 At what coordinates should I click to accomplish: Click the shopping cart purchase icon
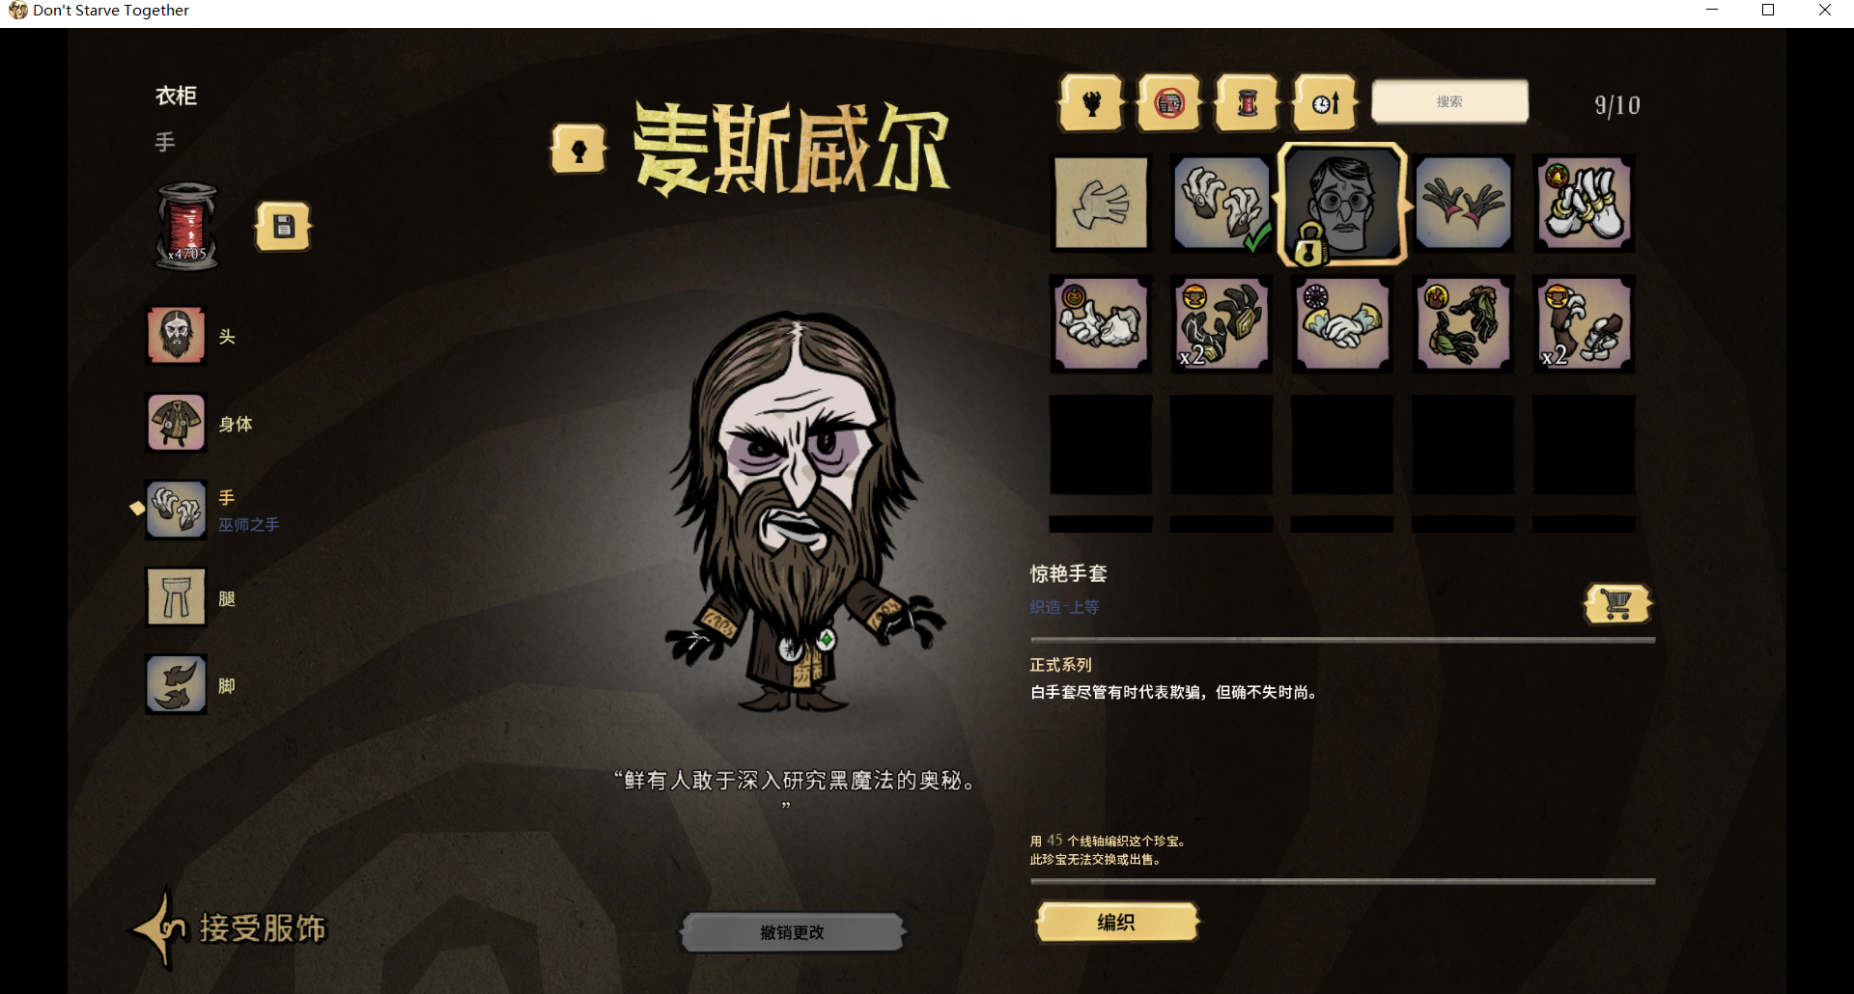(1617, 604)
